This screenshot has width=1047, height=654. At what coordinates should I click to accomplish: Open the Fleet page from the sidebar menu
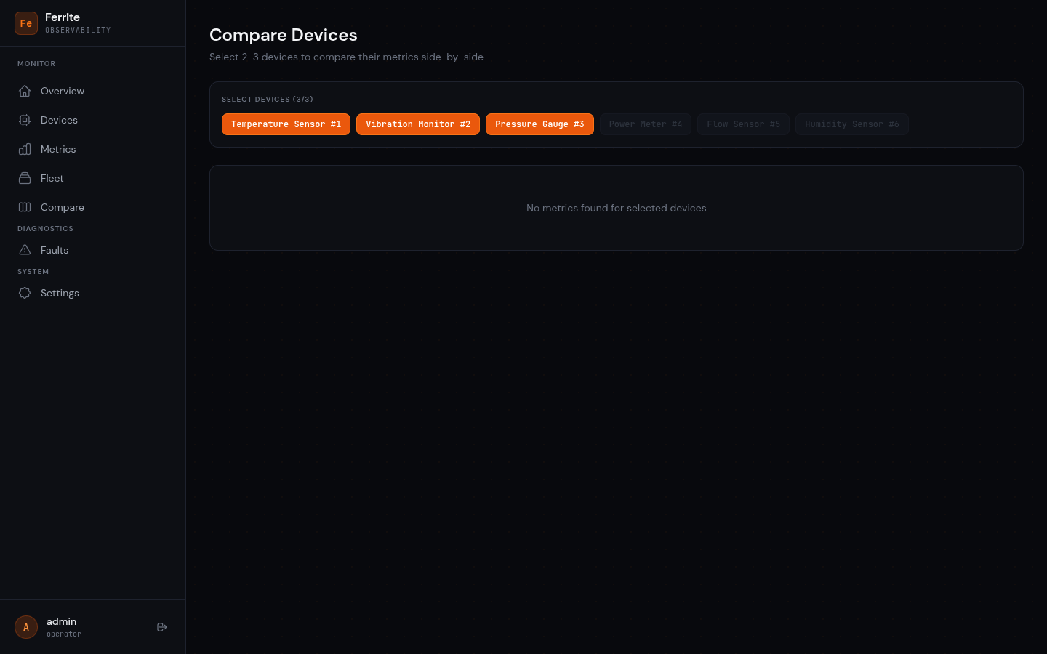[52, 178]
